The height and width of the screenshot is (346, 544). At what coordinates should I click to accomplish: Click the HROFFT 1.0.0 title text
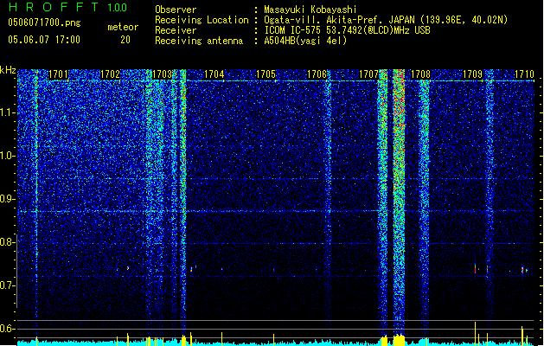pos(67,7)
